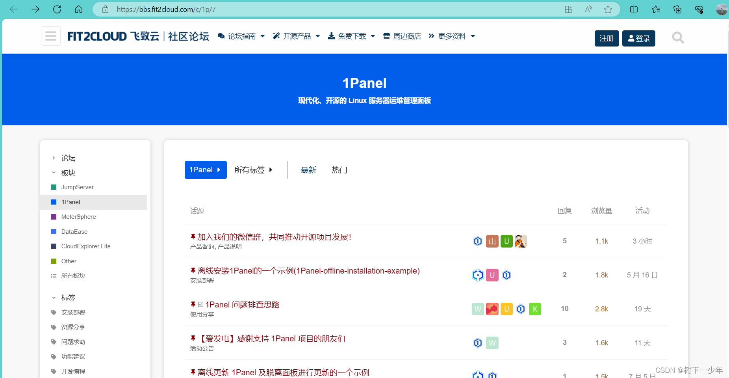The width and height of the screenshot is (729, 378).
Task: Open the 山 user avatar in WeChat topic
Action: tap(492, 241)
